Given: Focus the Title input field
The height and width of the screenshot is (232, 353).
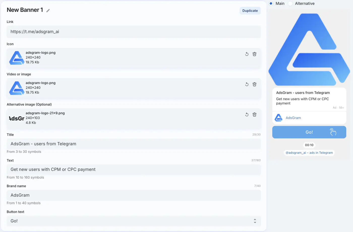Looking at the screenshot, I should click(x=134, y=144).
